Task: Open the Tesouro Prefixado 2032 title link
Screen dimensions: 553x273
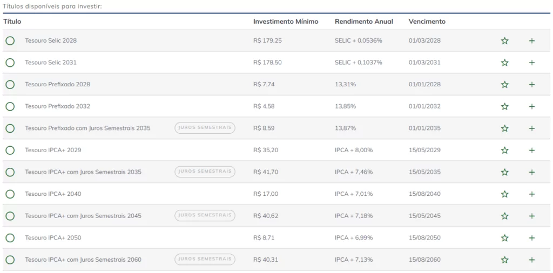Action: (x=57, y=106)
